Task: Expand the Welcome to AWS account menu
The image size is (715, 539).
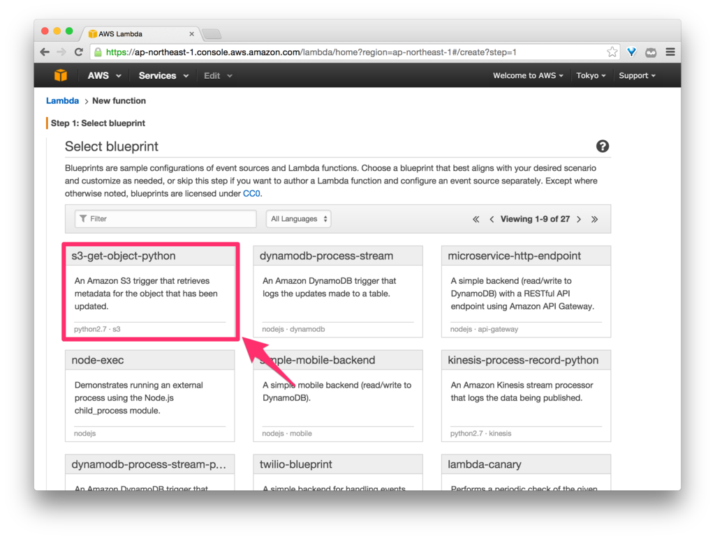Action: click(528, 75)
